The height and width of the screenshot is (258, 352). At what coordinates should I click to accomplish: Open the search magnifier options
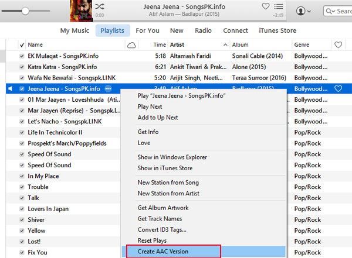tap(330, 11)
